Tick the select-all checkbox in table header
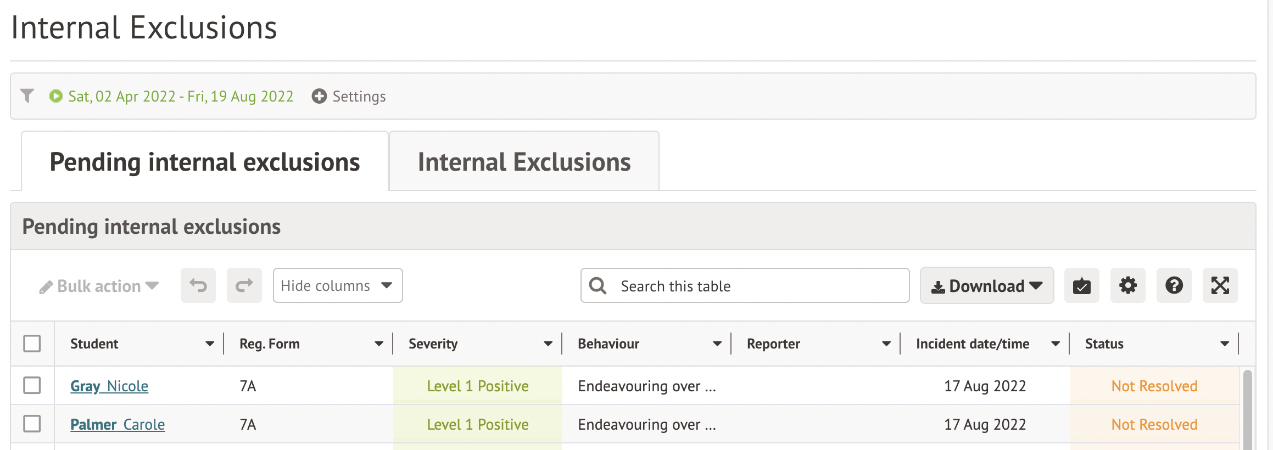This screenshot has height=450, width=1273. (x=32, y=344)
